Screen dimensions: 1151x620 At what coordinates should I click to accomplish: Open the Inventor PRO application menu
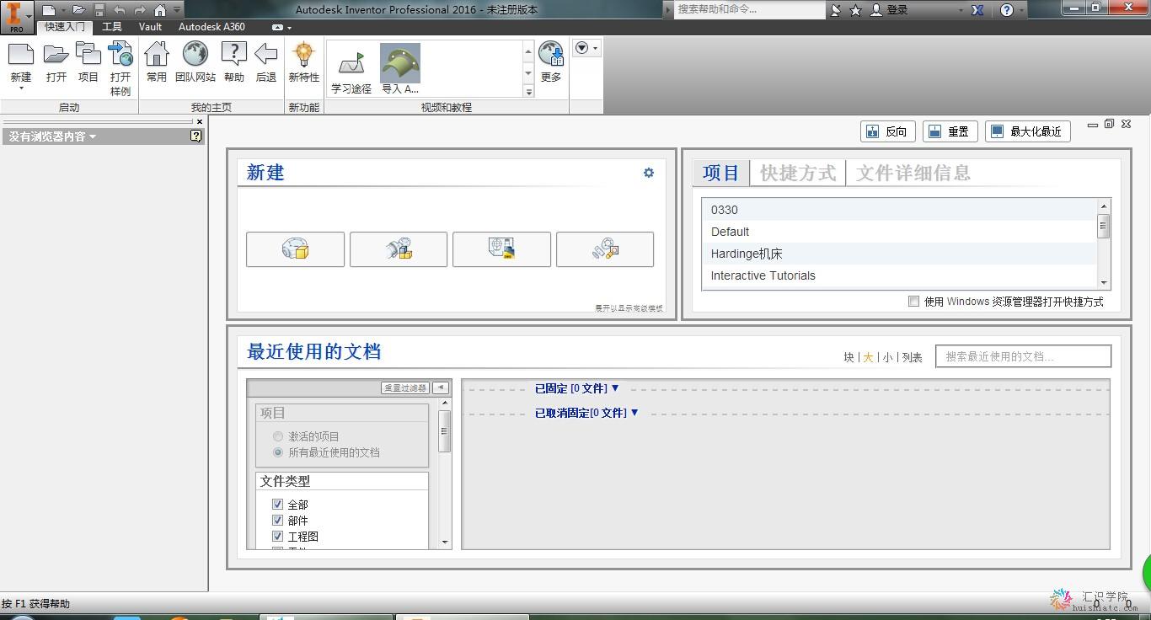pos(16,16)
